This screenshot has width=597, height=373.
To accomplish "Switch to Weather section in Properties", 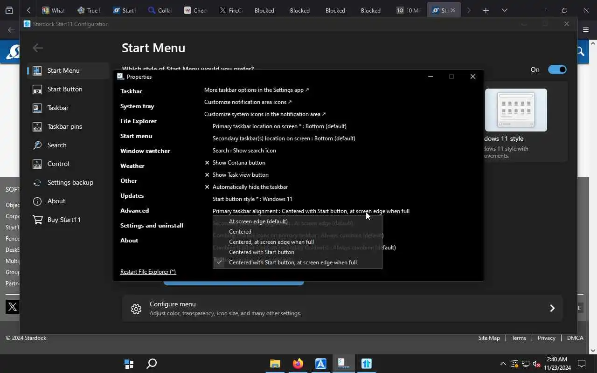I will point(132,166).
